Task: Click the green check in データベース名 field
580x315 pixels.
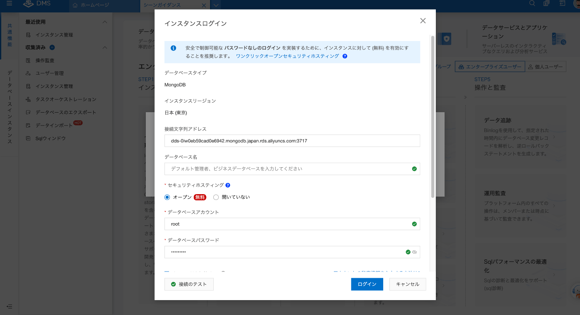Action: click(414, 169)
